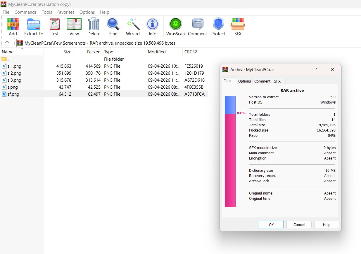Click the CRC32 value 1201D179

pos(194,73)
